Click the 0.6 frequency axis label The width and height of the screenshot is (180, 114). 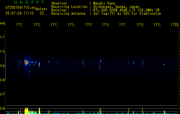pyautogui.click(x=2, y=108)
